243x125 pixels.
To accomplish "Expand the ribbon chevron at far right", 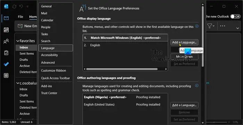I will point(237,28).
